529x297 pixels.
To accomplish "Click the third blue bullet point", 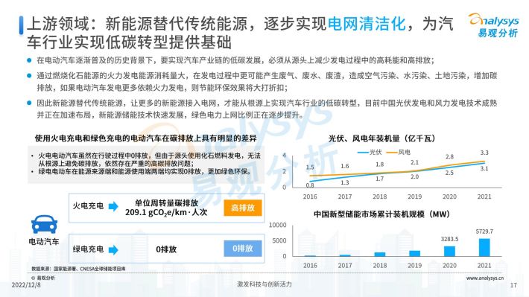I will pos(29,103).
